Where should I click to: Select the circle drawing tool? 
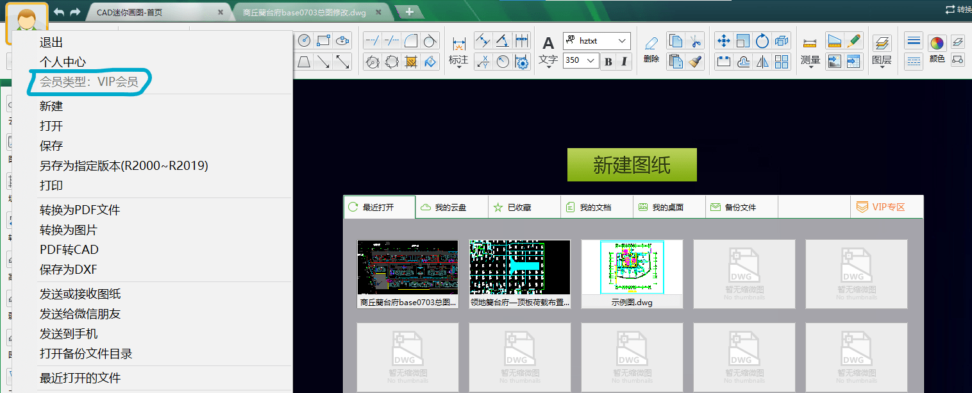click(x=305, y=40)
